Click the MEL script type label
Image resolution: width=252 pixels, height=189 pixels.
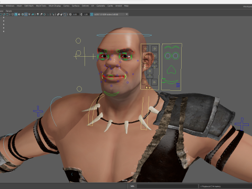point(132,186)
